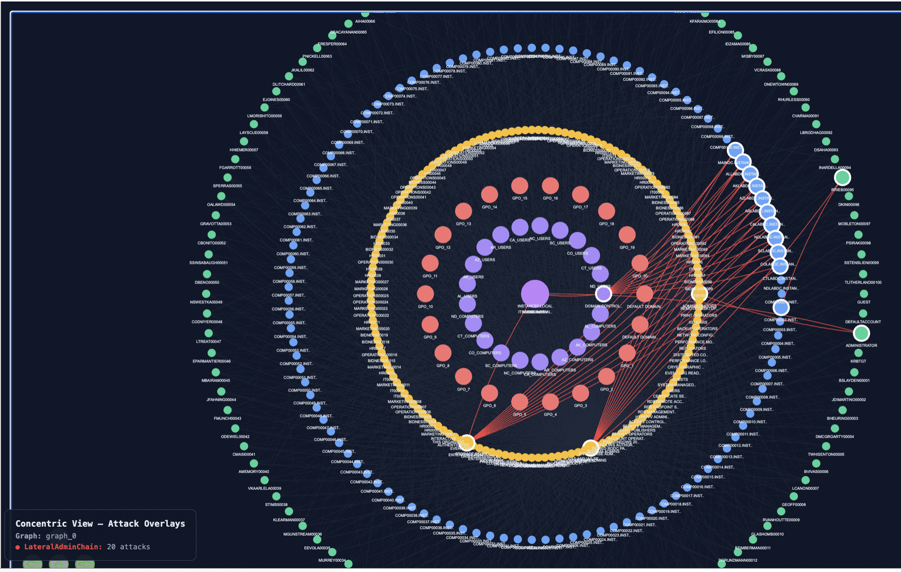The width and height of the screenshot is (901, 572).
Task: Click the highlighted ADMINISTRATOR user node
Action: 861,333
